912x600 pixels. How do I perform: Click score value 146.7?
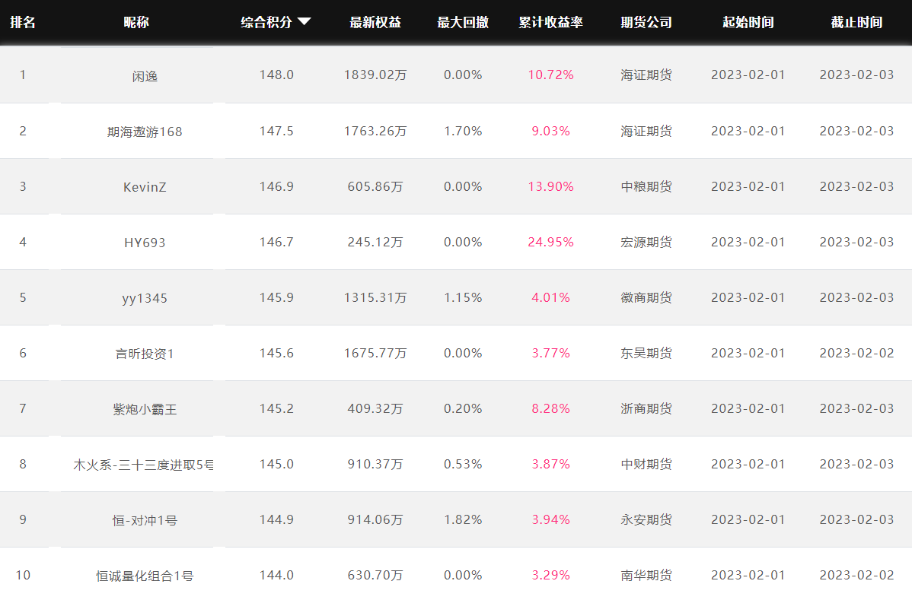tap(276, 243)
